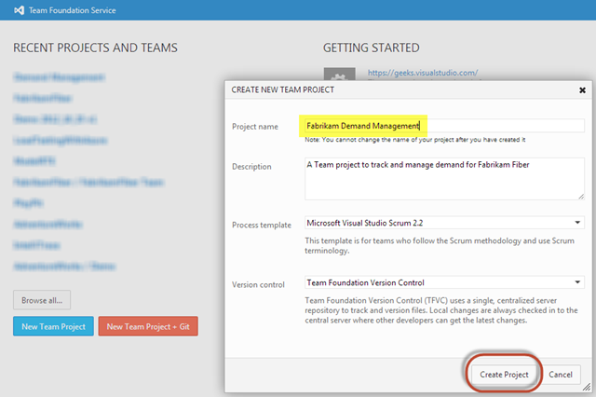Click the dialog corner resize grip

[x=587, y=388]
